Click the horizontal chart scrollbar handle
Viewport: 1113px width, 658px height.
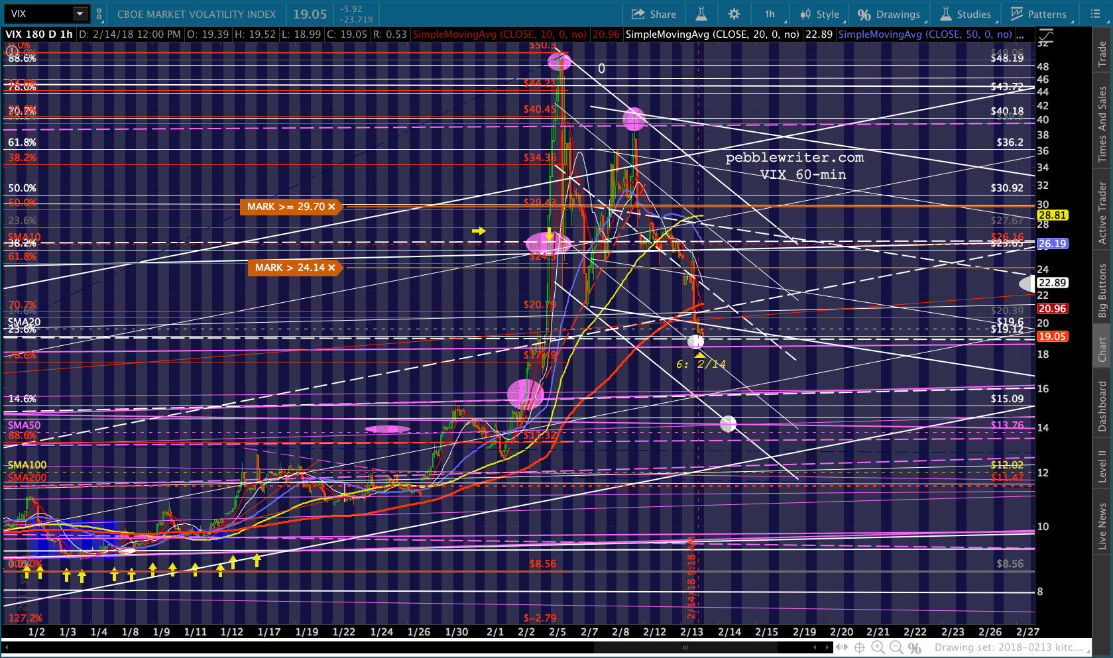click(685, 647)
